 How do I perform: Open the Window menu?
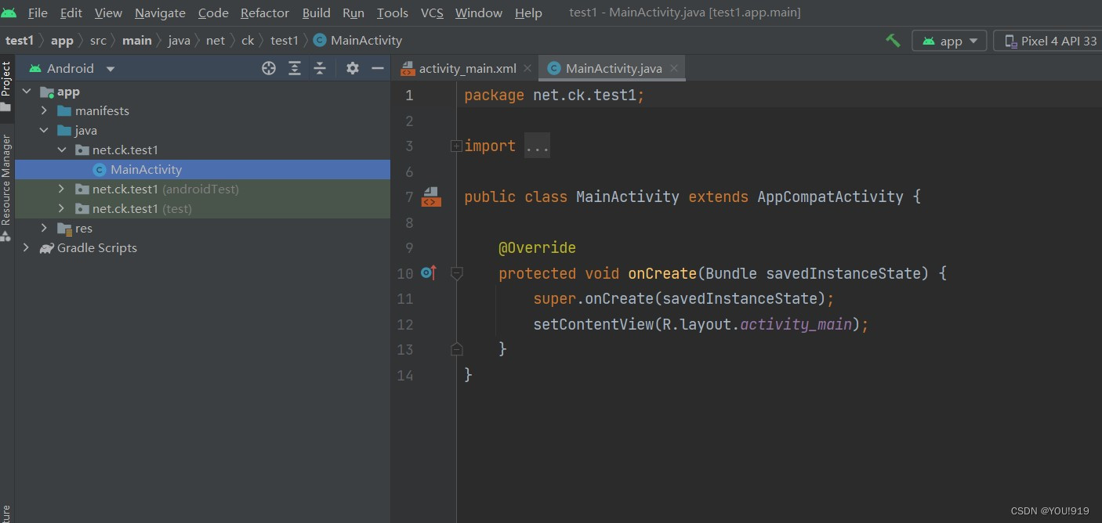479,13
